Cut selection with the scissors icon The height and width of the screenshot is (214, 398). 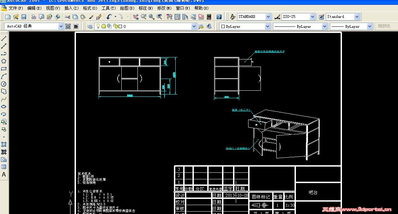[67, 17]
